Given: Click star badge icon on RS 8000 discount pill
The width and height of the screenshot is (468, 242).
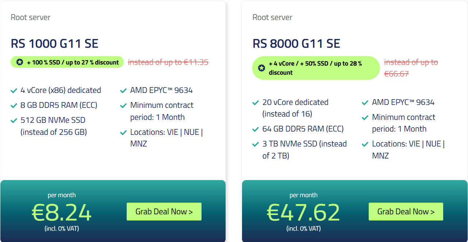Looking at the screenshot, I should coord(261,68).
